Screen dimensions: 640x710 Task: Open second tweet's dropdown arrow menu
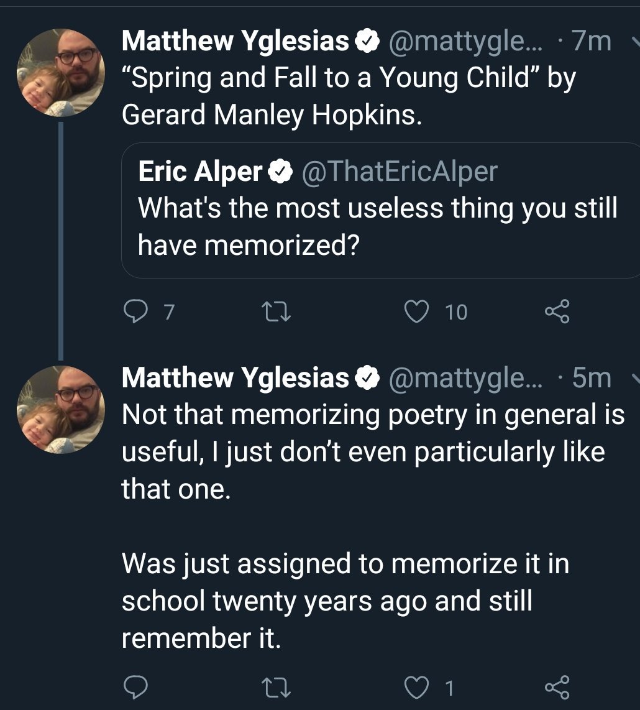635,378
